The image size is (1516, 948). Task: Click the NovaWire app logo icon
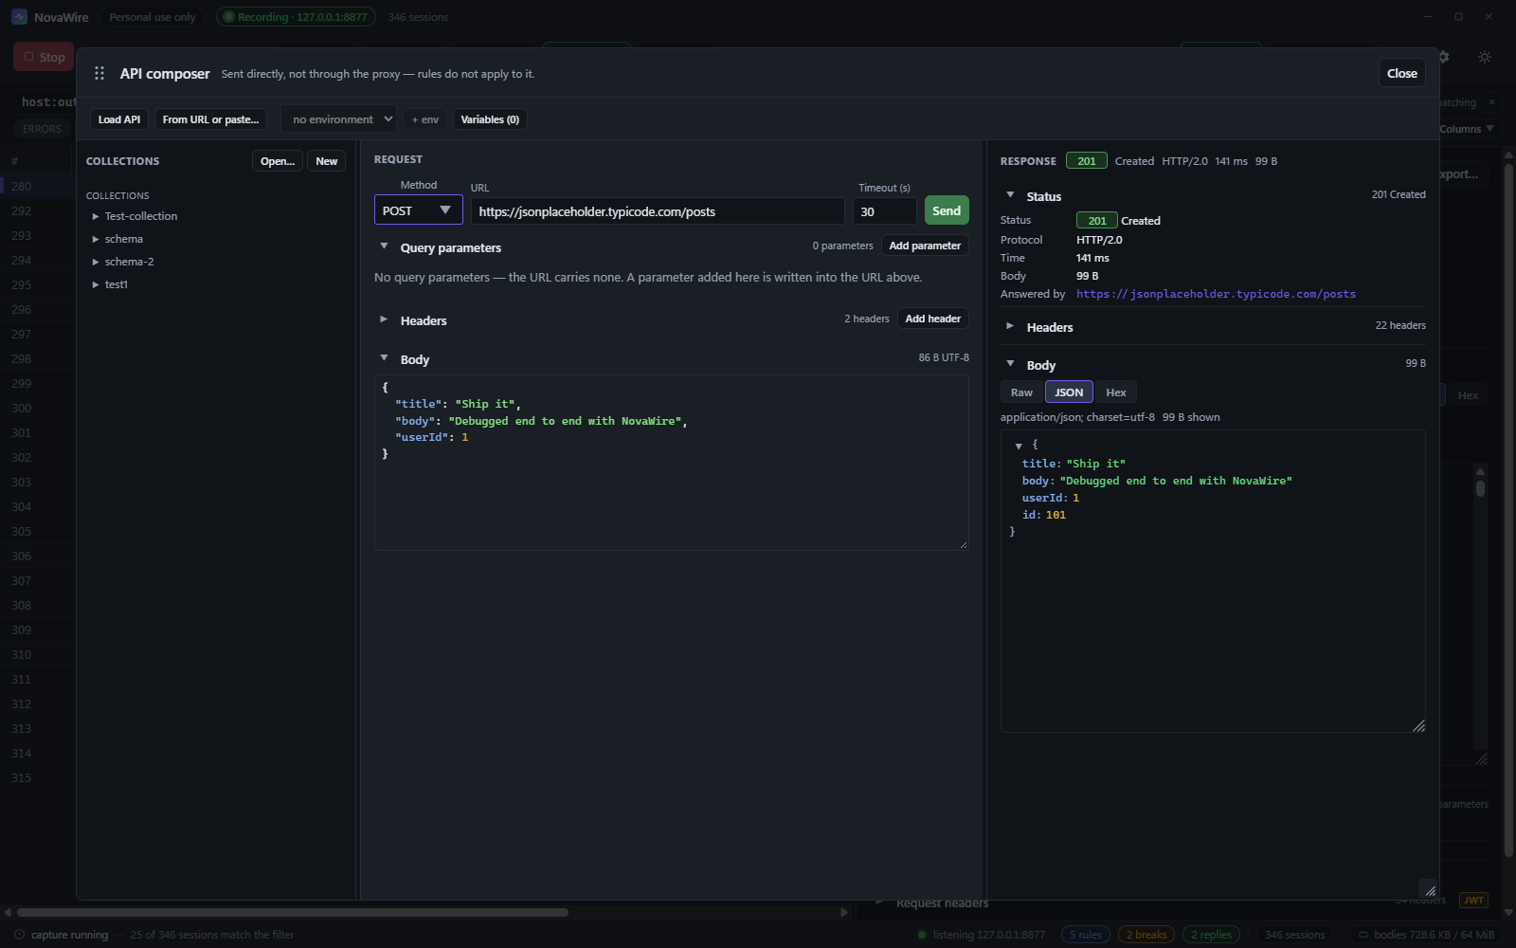click(19, 17)
